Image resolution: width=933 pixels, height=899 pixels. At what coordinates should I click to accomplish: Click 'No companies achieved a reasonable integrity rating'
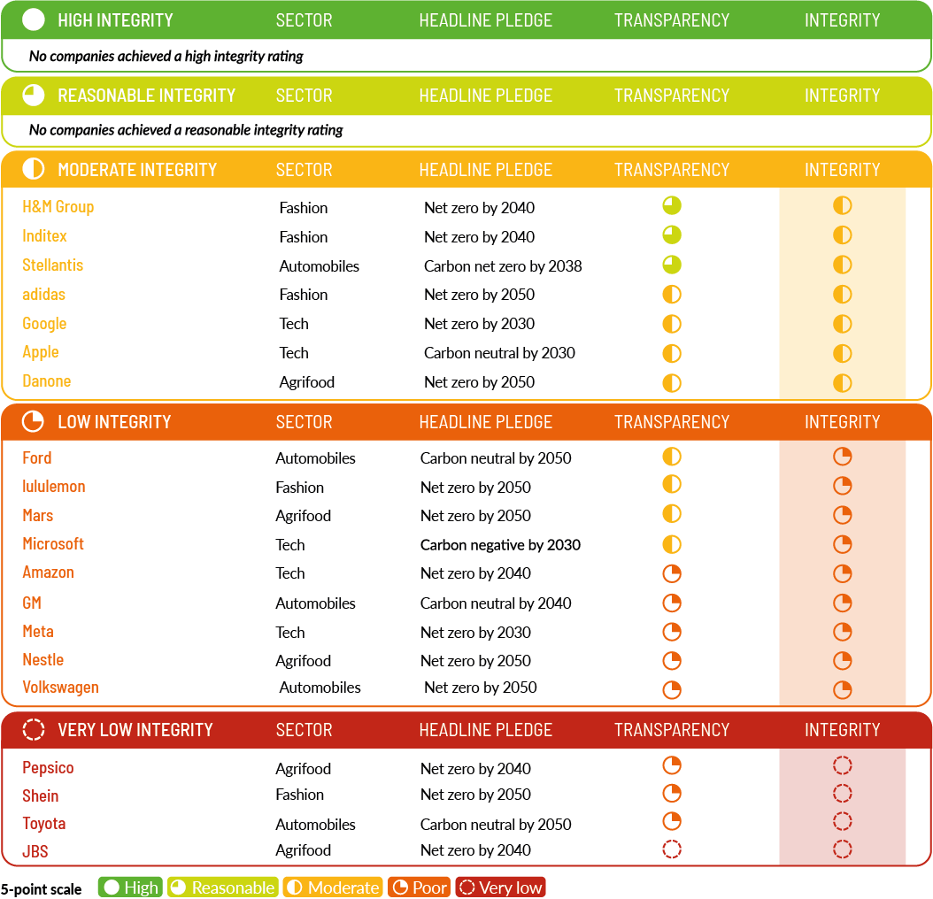[186, 130]
